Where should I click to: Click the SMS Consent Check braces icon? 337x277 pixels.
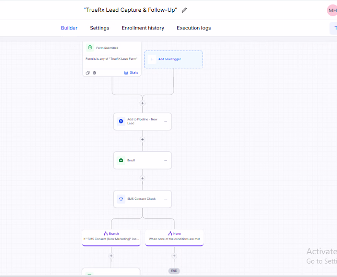pyautogui.click(x=121, y=199)
